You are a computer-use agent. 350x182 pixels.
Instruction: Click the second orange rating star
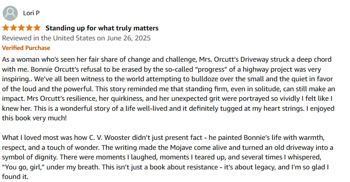pyautogui.click(x=14, y=28)
